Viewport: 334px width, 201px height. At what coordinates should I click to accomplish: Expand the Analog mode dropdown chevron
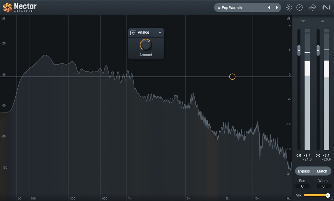(160, 33)
